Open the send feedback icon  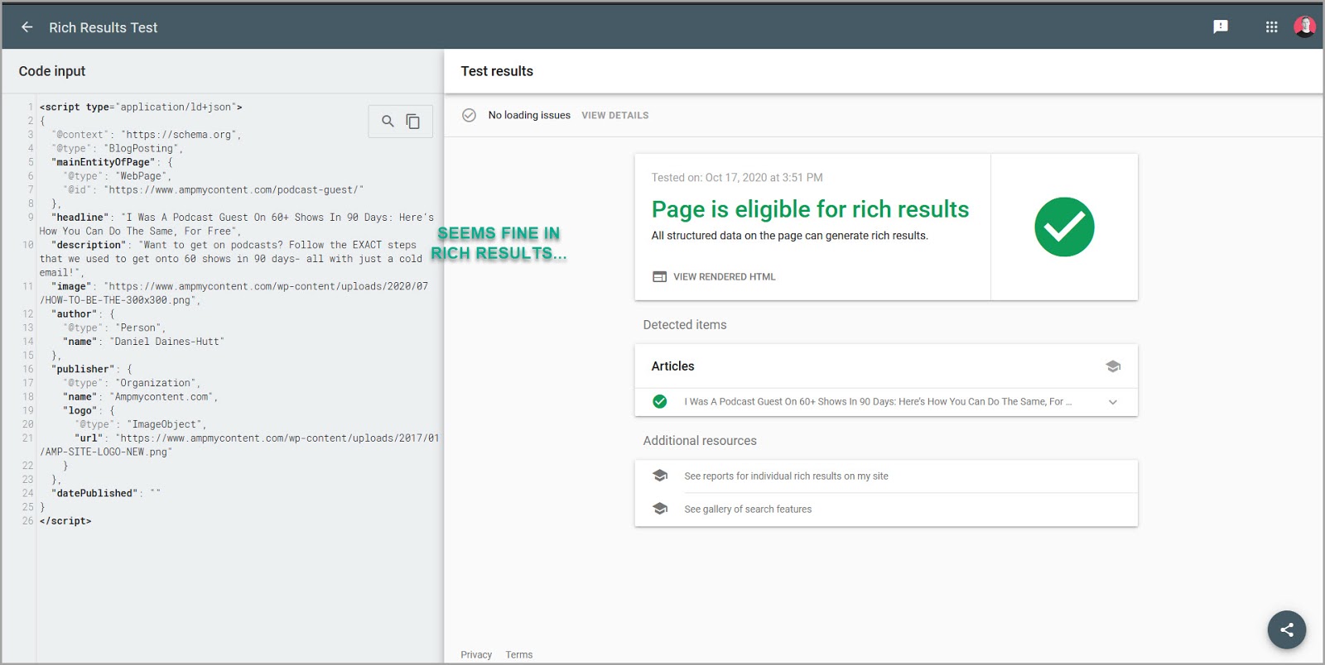(1220, 27)
